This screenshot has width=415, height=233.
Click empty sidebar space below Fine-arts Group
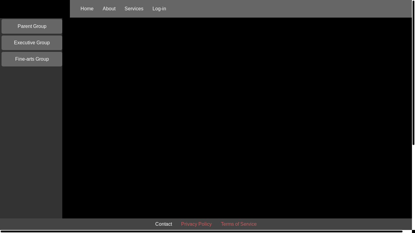click(31, 143)
